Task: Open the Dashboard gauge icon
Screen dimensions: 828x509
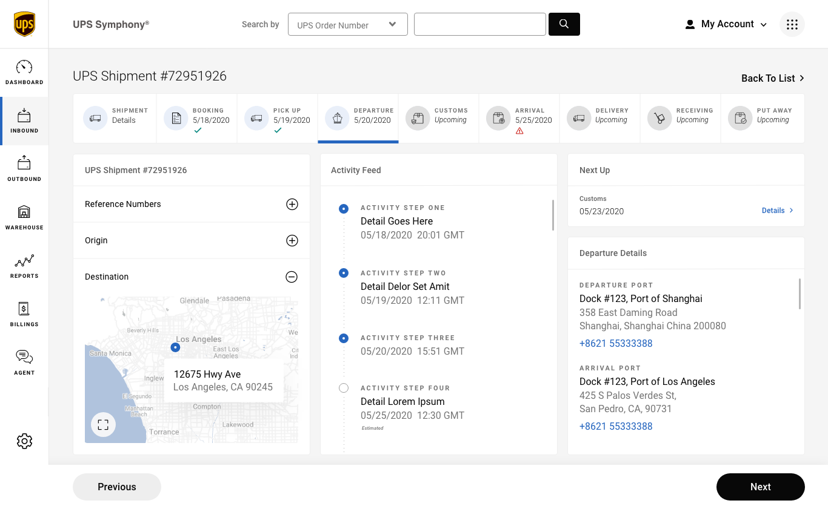Action: [x=24, y=67]
